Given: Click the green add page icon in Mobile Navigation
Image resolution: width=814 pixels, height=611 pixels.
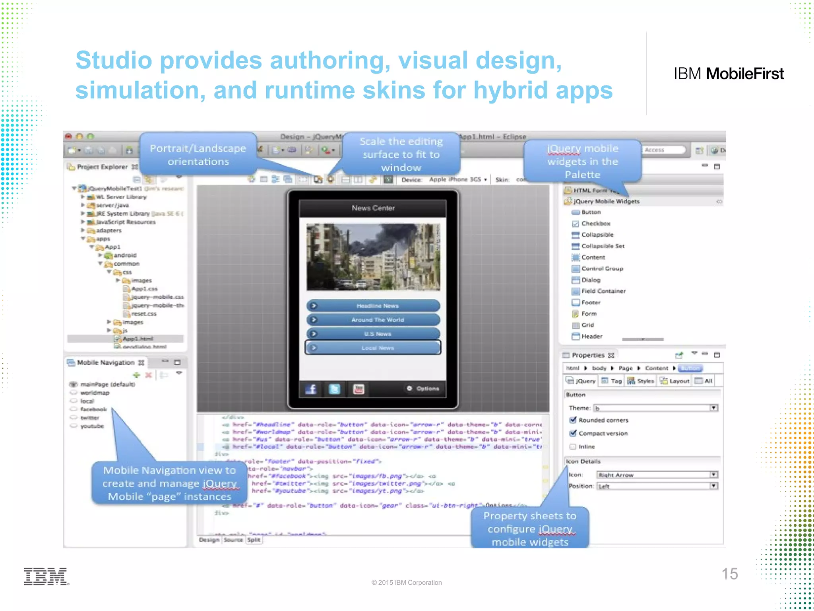Looking at the screenshot, I should tap(136, 375).
